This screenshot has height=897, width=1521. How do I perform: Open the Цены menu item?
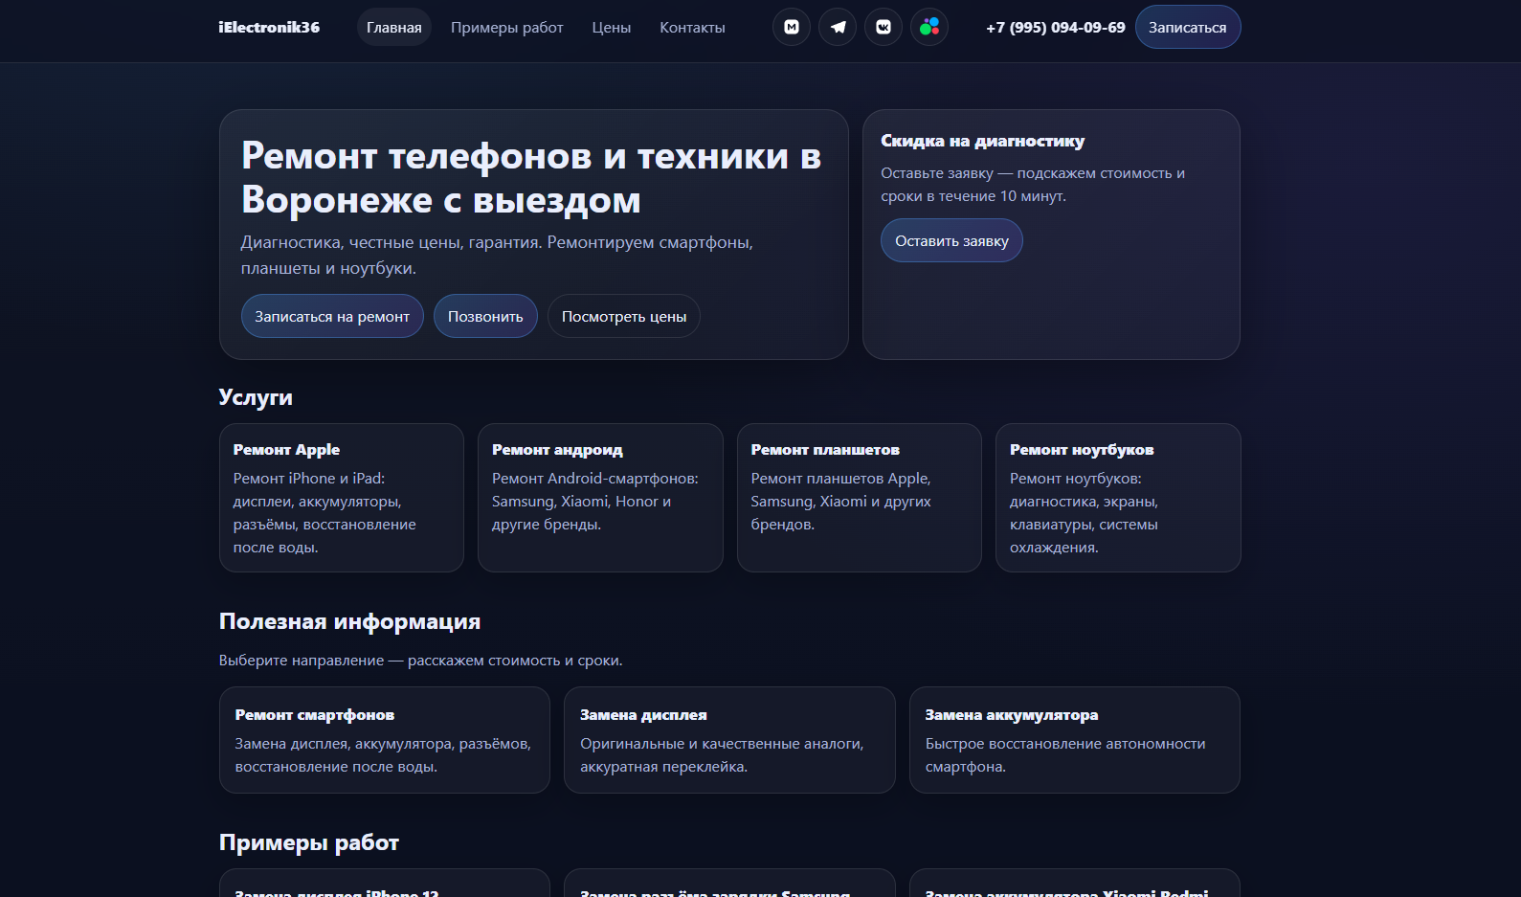[611, 28]
